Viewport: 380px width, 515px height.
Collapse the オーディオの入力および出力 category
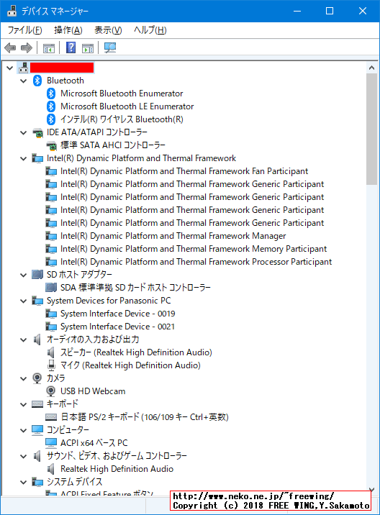tap(23, 339)
